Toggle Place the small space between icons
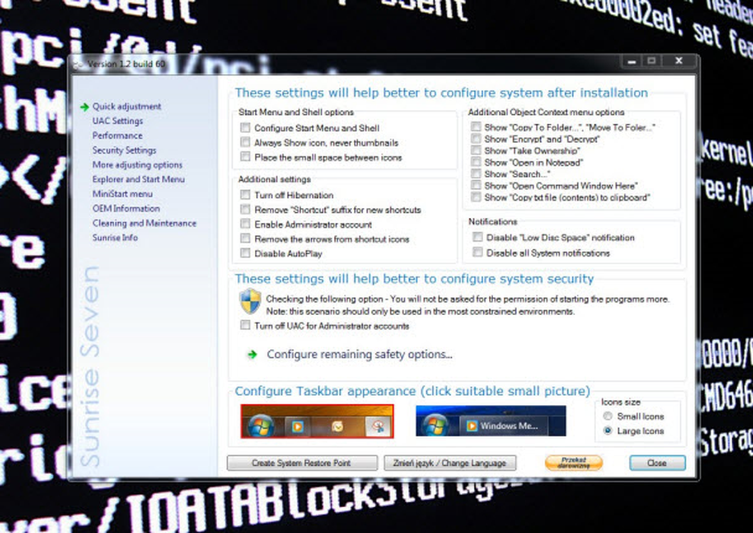 click(x=245, y=157)
